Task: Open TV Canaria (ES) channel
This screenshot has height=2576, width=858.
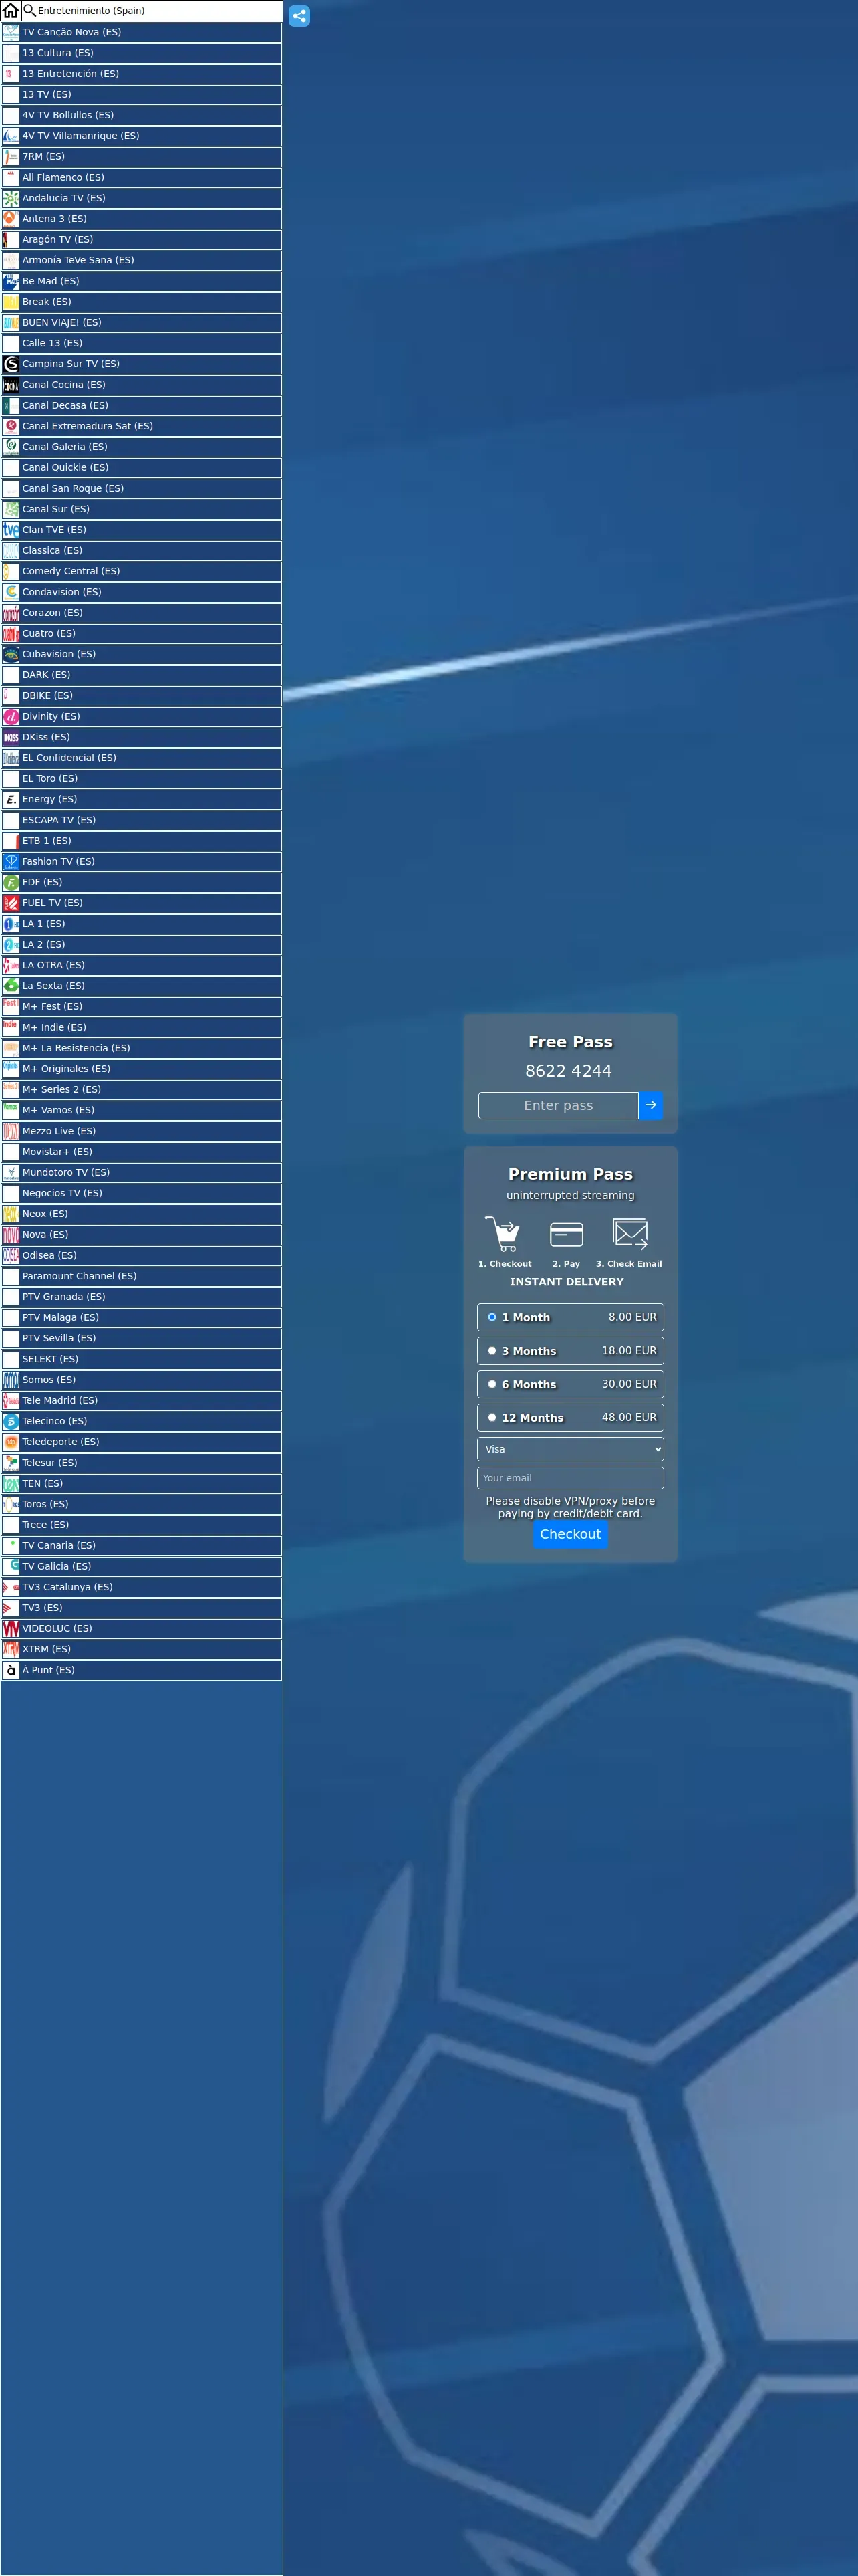Action: pyautogui.click(x=142, y=1546)
